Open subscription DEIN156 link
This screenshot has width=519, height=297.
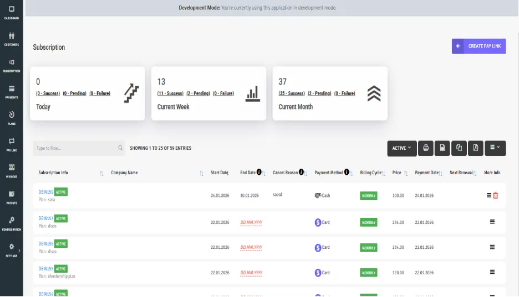click(45, 243)
